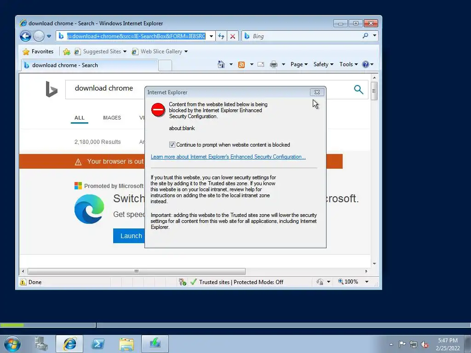Expand the feeds dropdown arrow
Screen dimensions: 471x353
click(x=252, y=64)
